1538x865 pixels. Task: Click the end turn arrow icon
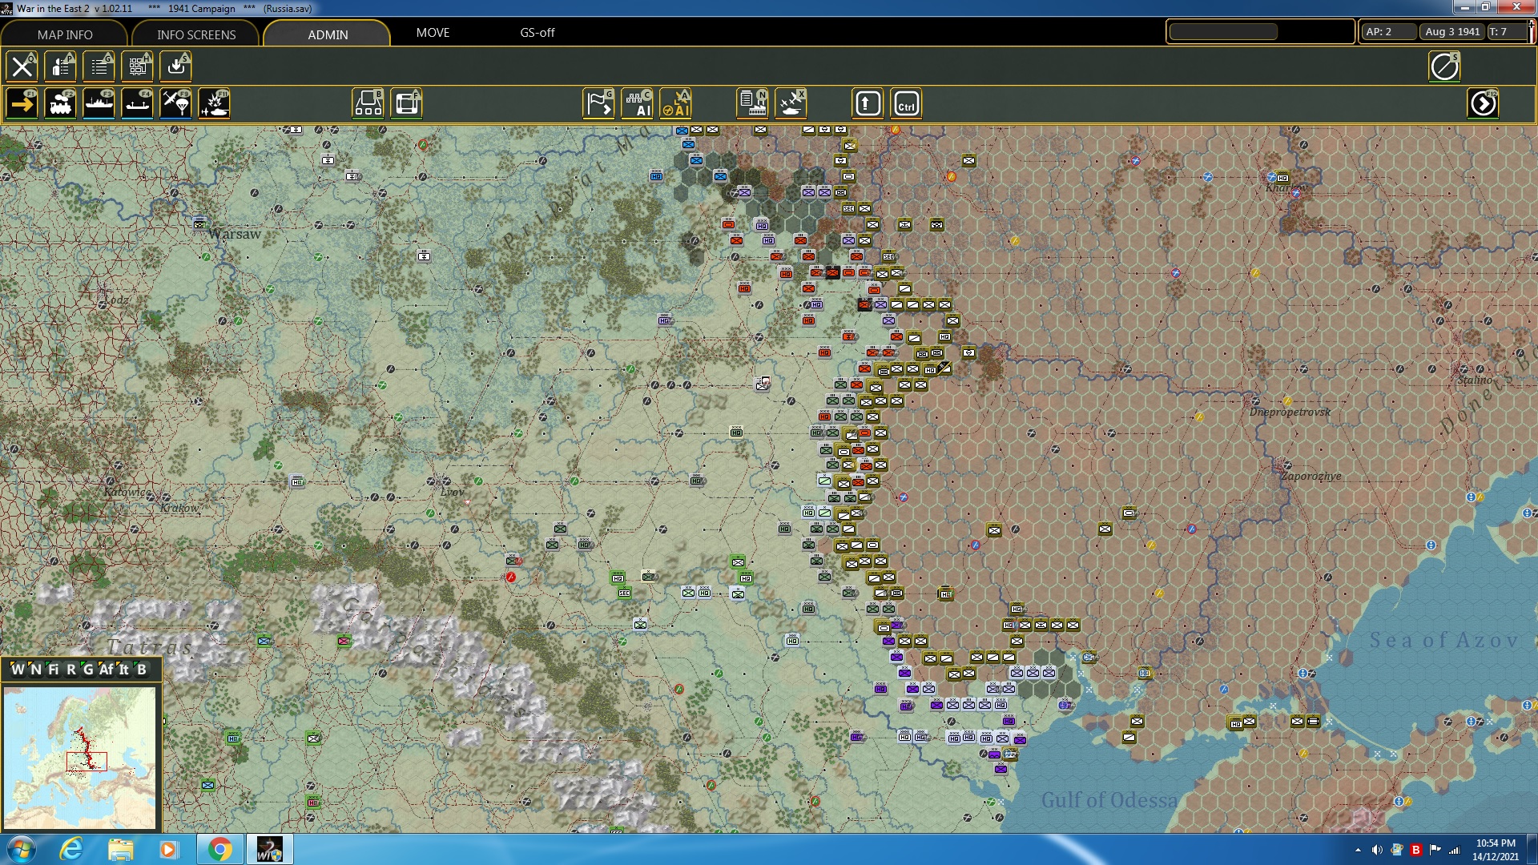pos(1483,104)
